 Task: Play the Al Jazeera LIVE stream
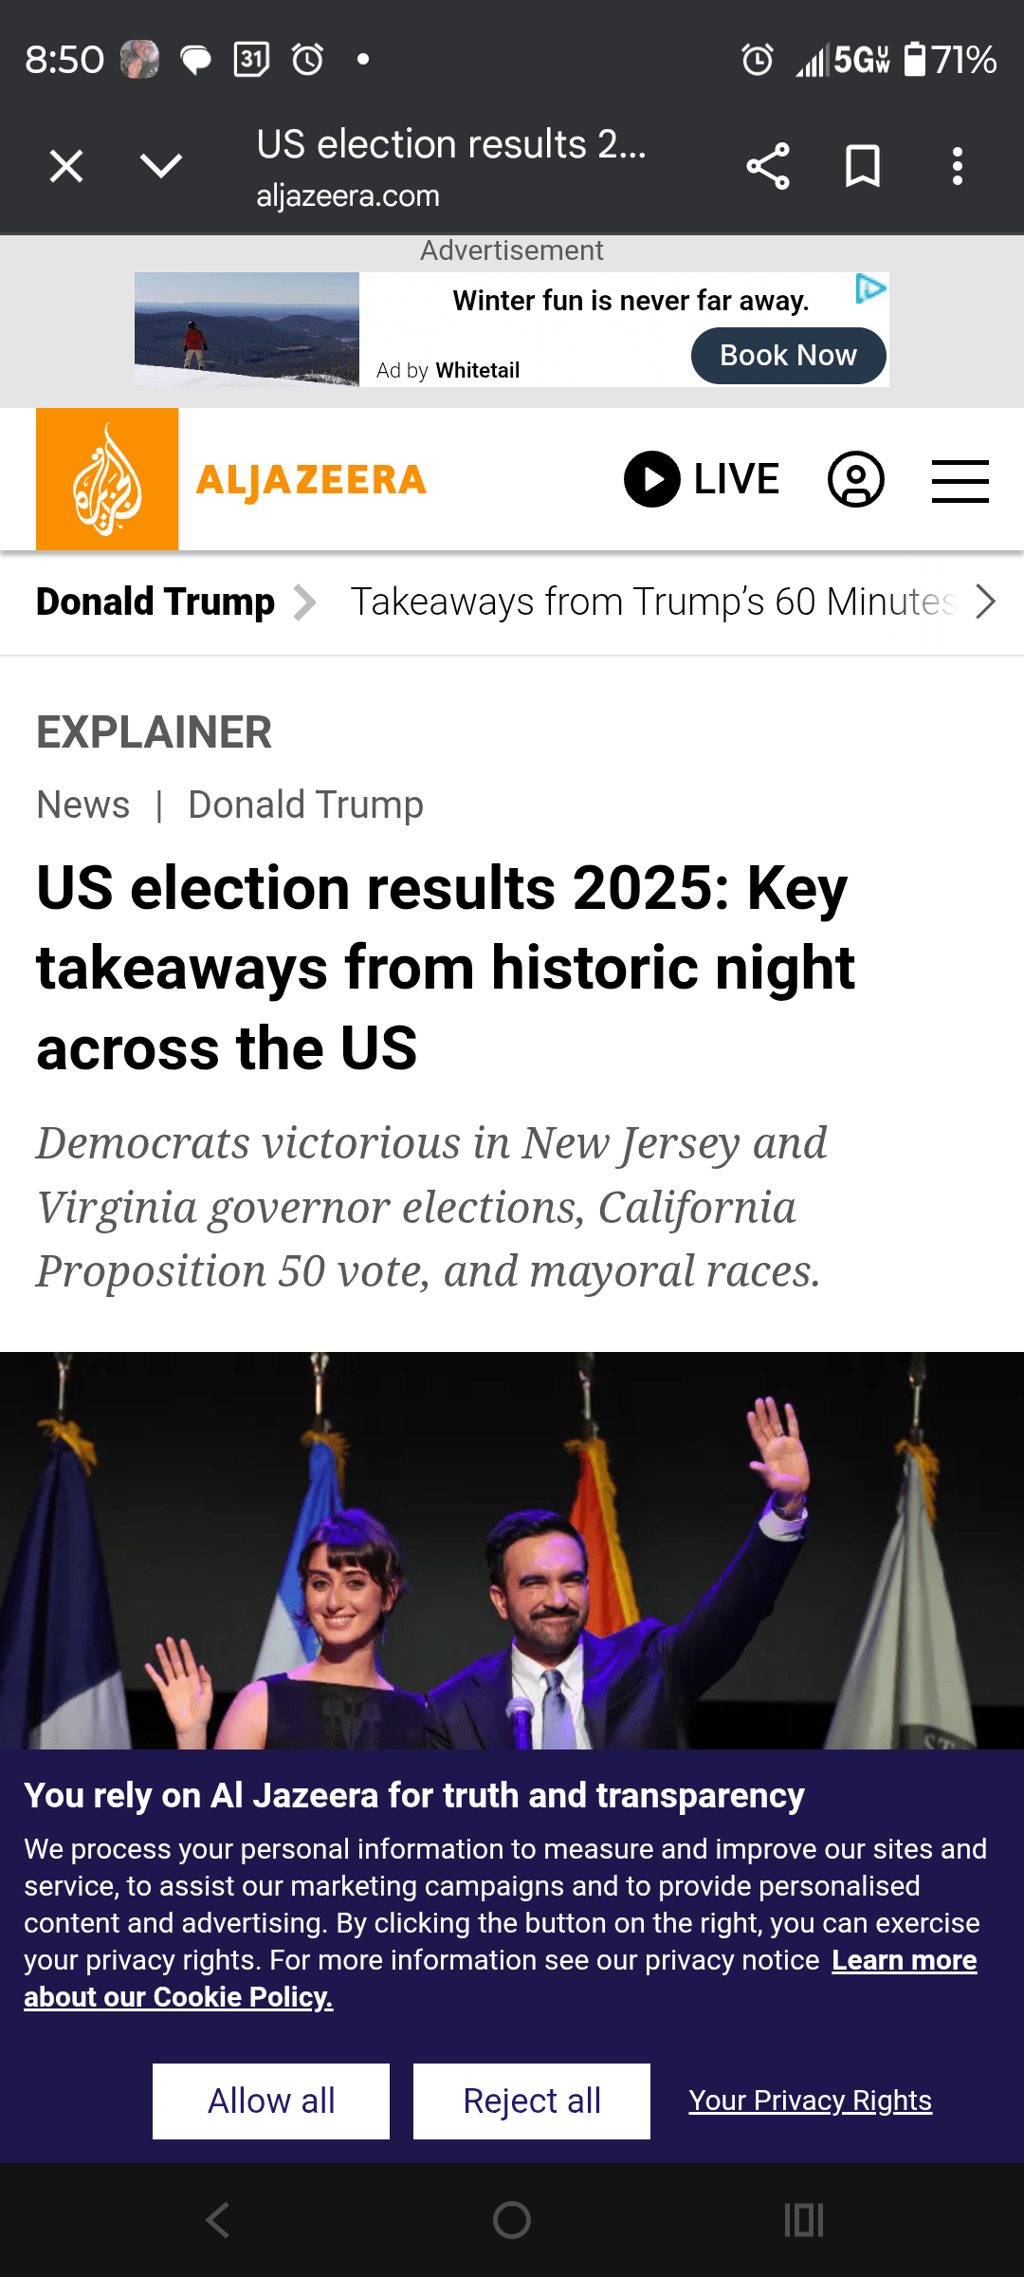[702, 480]
